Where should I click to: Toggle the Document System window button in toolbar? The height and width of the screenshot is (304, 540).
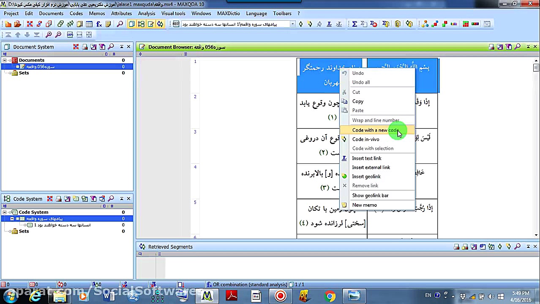(x=131, y=24)
